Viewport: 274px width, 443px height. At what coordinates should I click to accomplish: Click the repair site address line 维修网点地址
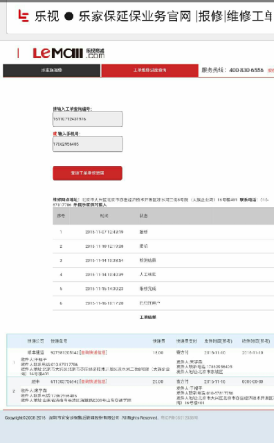click(161, 202)
